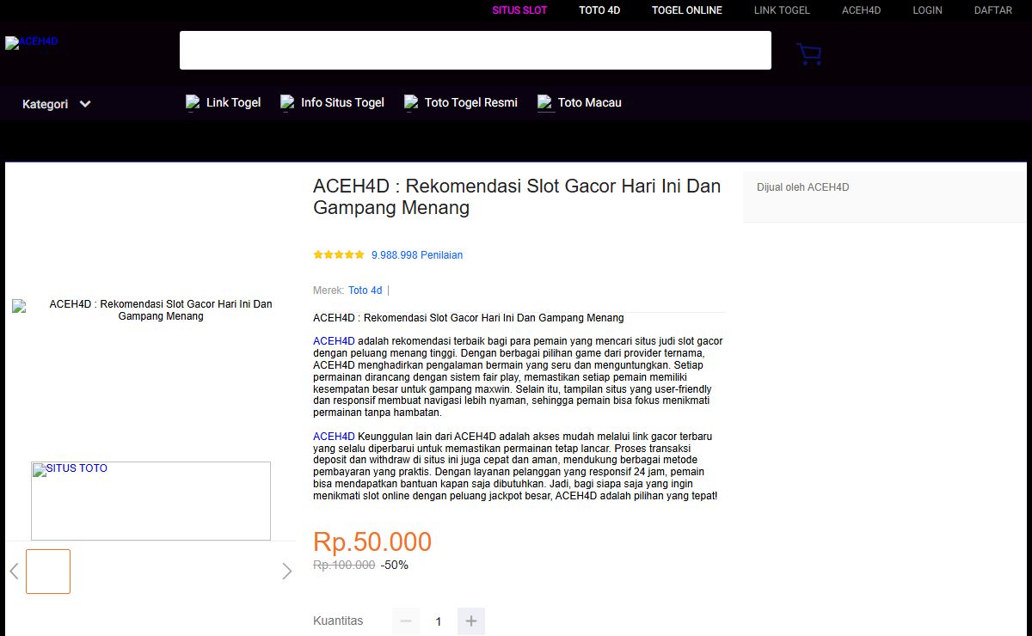Increase quantity with the plus button
Screen dimensions: 1032x636
[x=470, y=621]
